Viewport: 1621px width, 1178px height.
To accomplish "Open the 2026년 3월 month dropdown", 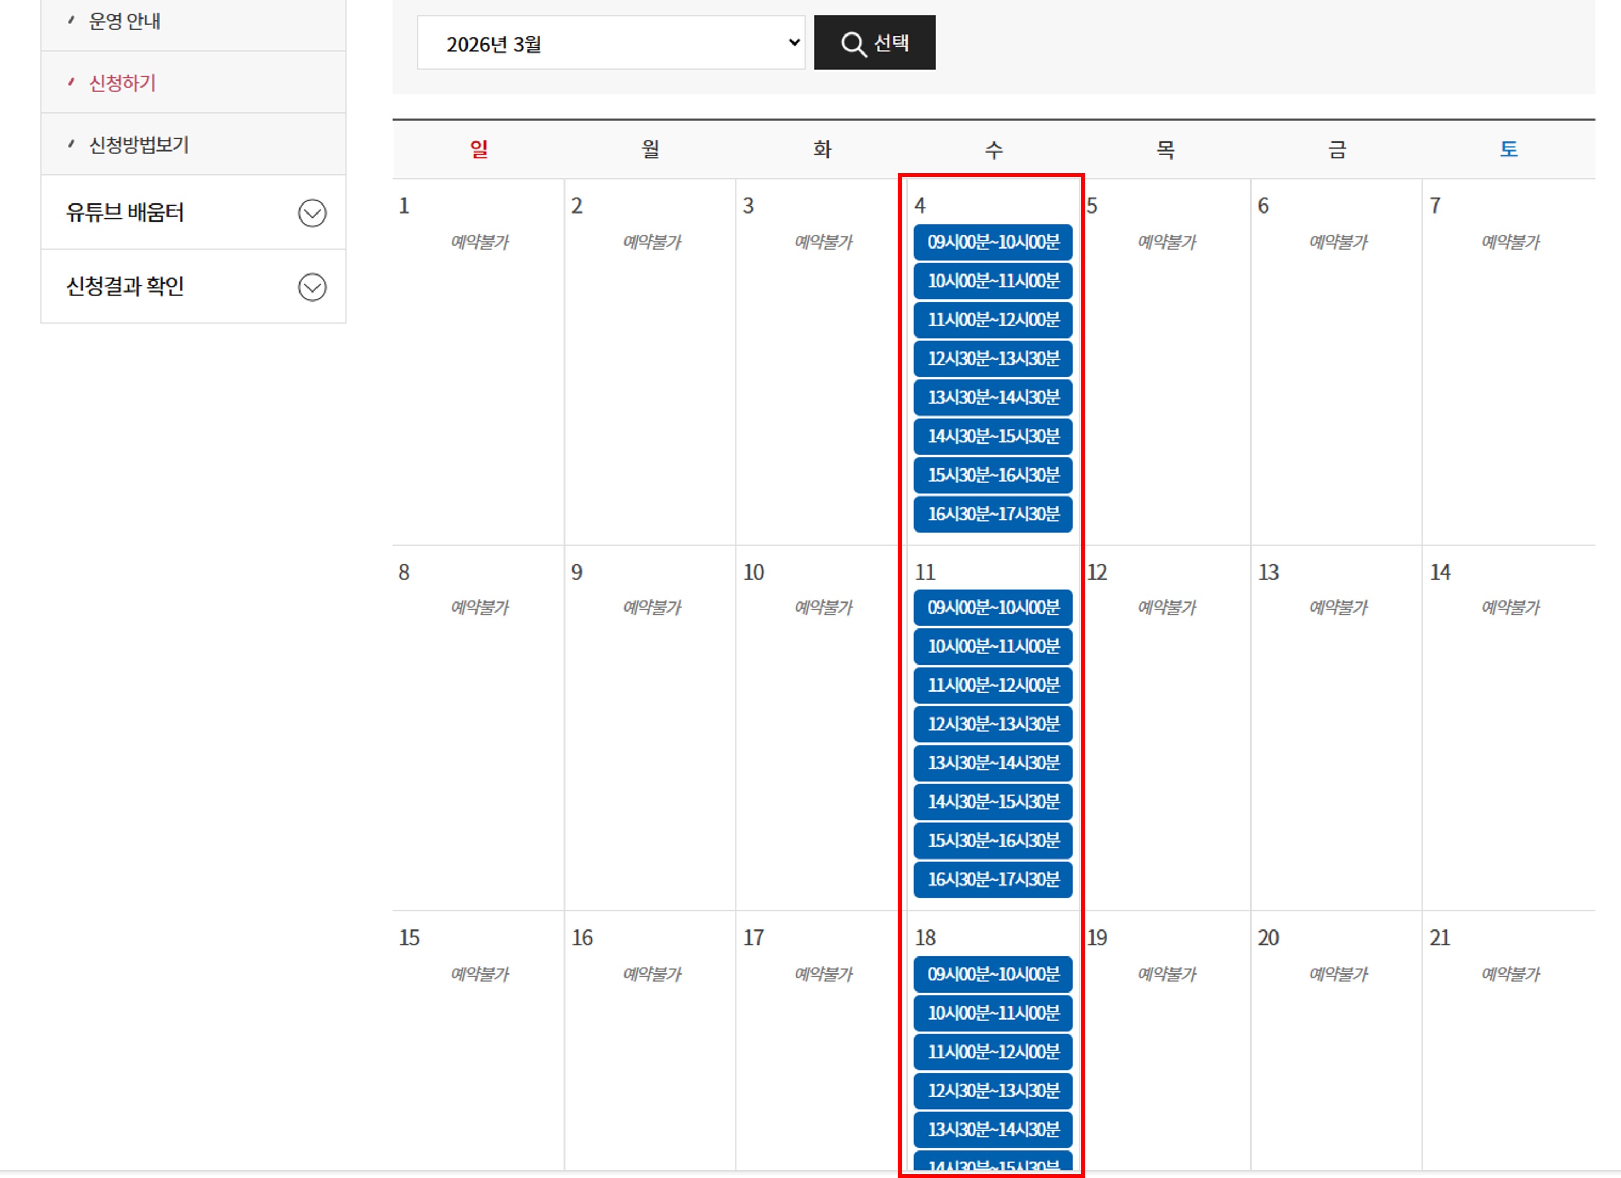I will click(x=610, y=43).
